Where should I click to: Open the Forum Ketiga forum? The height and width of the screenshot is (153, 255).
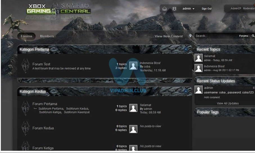pos(43,148)
